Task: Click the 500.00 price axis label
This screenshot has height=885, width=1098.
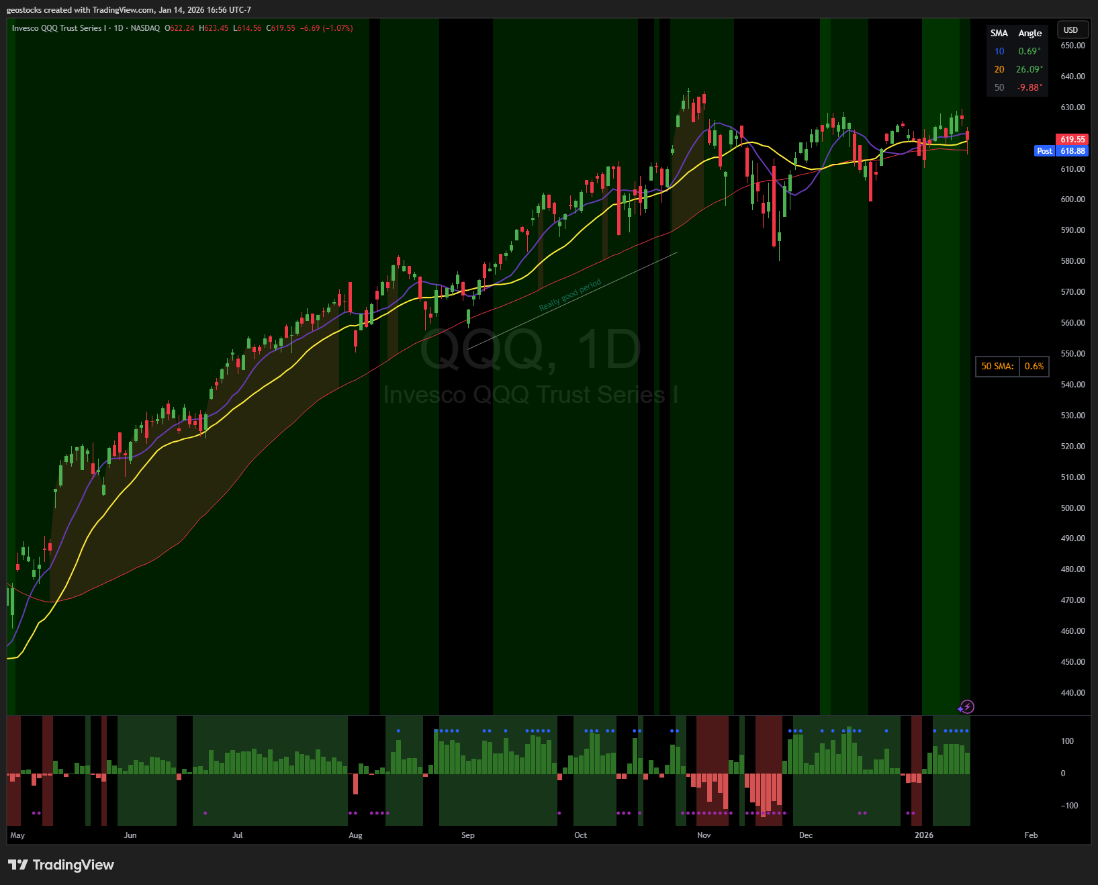Action: [x=1072, y=508]
